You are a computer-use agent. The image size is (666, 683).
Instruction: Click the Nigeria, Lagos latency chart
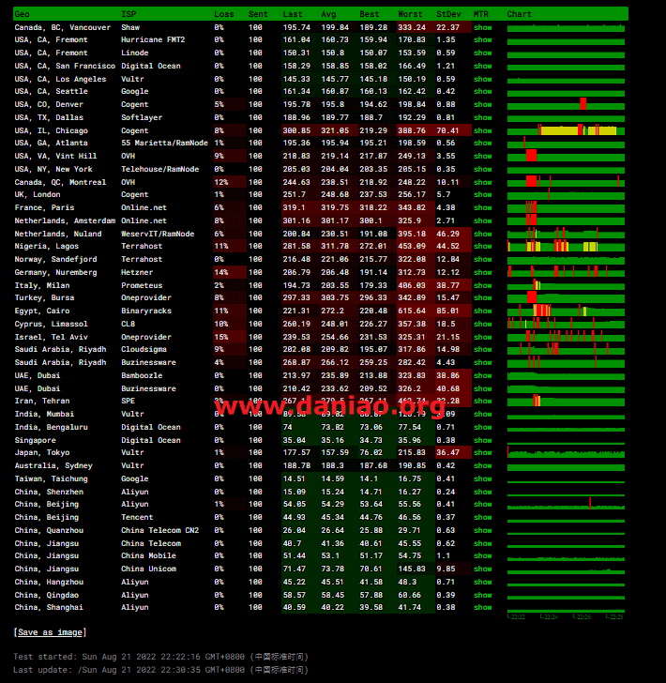[566, 246]
